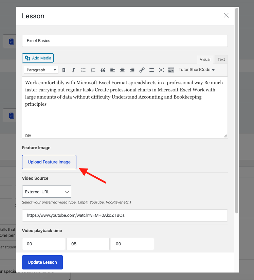Image resolution: width=254 pixels, height=280 pixels.
Task: Click the DIV element path label
Action: click(28, 136)
